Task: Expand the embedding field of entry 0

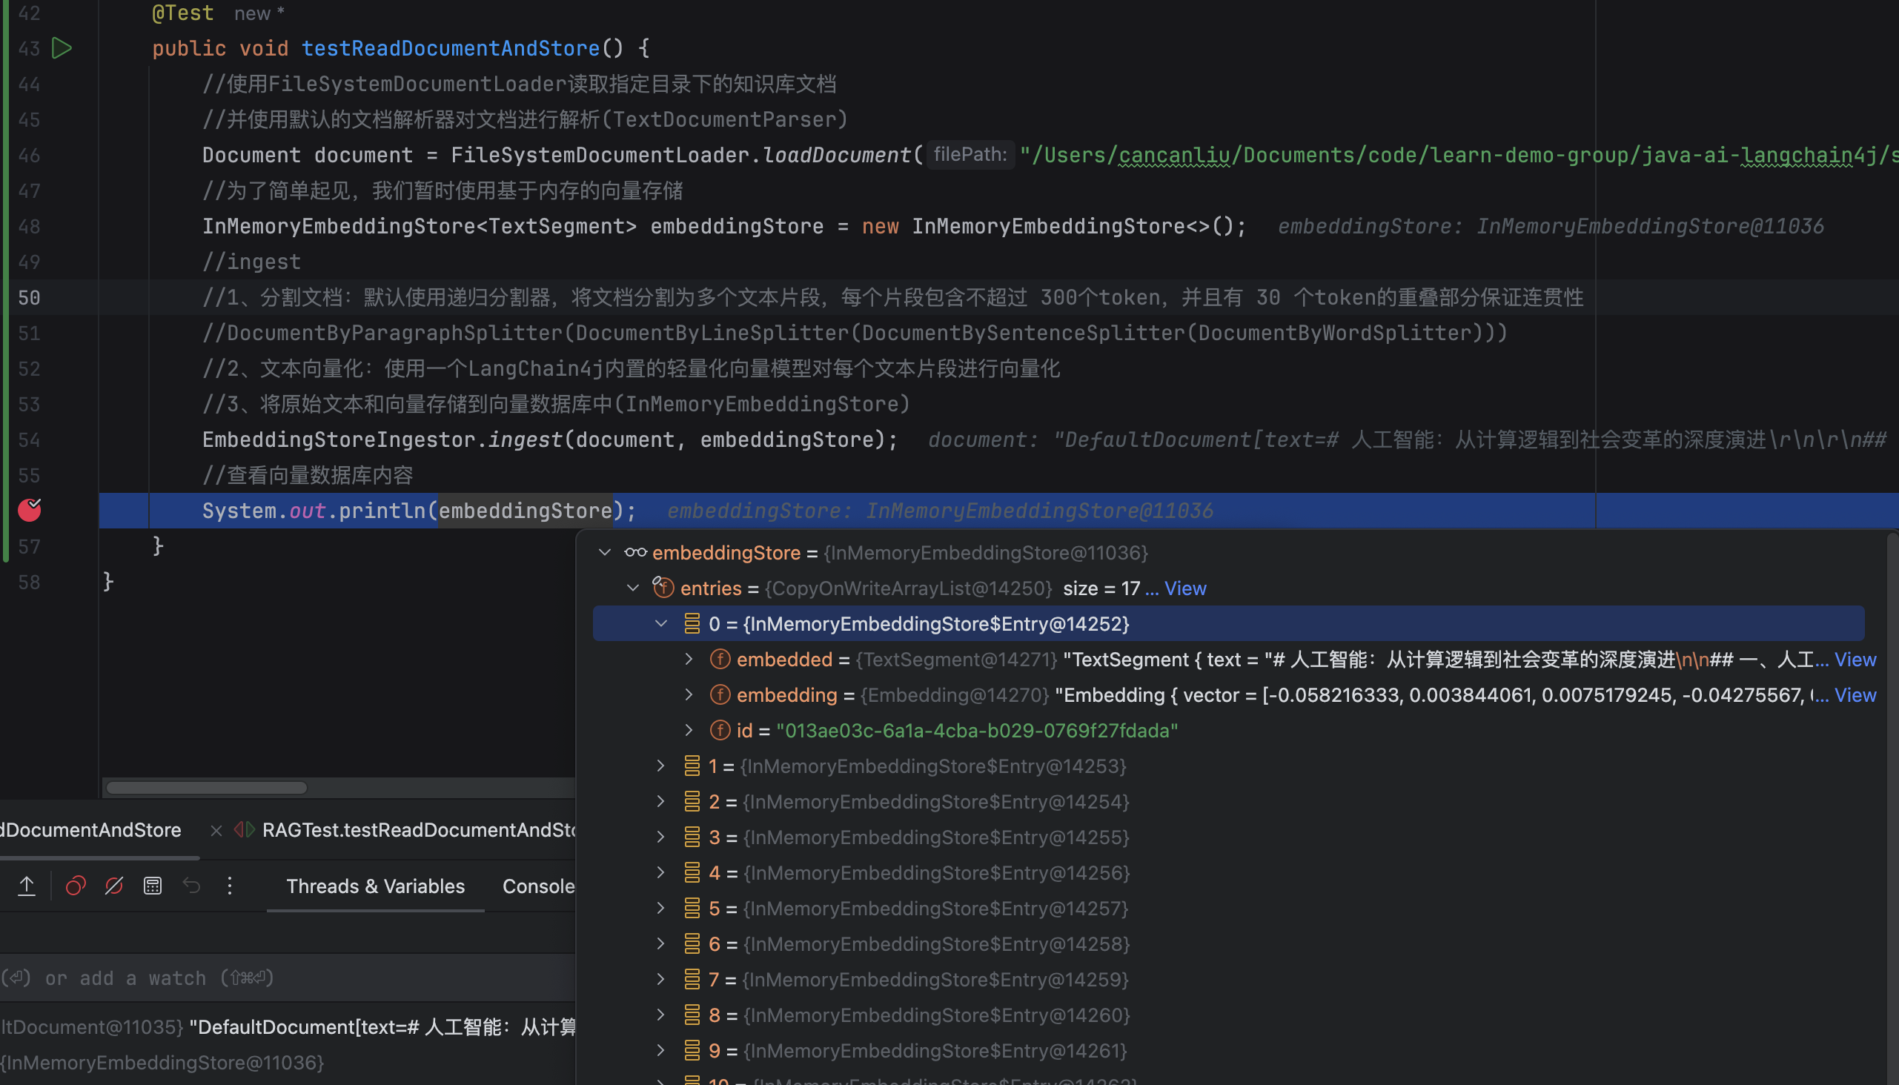Action: click(x=689, y=695)
